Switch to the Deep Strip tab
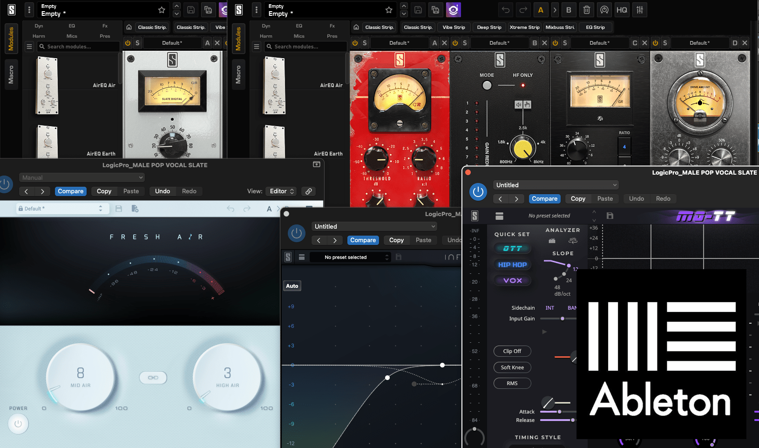The width and height of the screenshot is (759, 448). [x=489, y=27]
